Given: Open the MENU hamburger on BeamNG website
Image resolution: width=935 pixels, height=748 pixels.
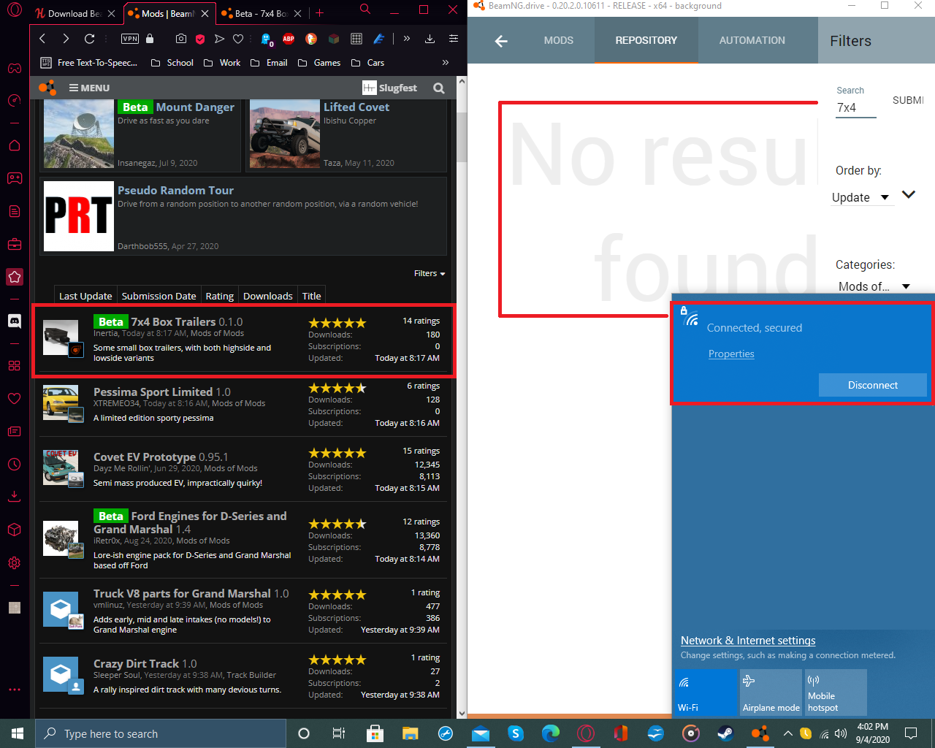Looking at the screenshot, I should tap(89, 88).
